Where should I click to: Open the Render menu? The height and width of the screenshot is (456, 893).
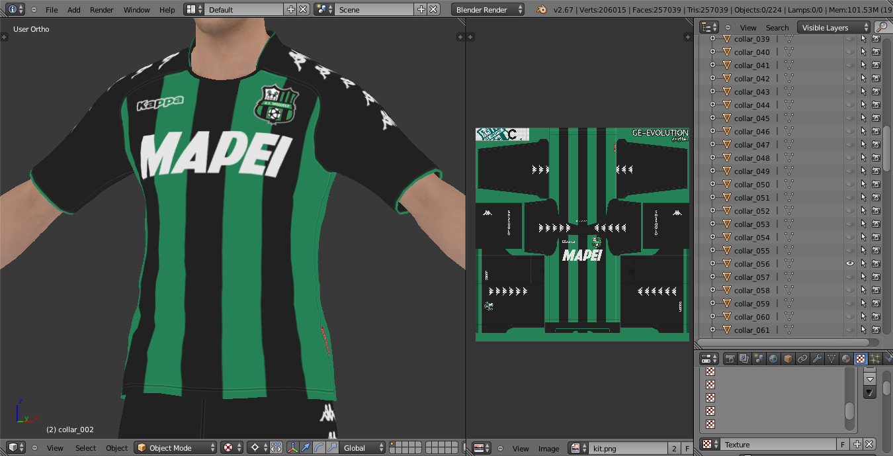(x=102, y=10)
